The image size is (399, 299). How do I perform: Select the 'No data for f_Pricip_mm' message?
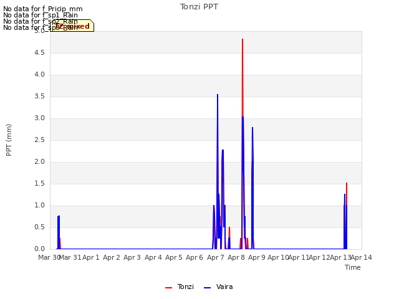tap(43, 9)
